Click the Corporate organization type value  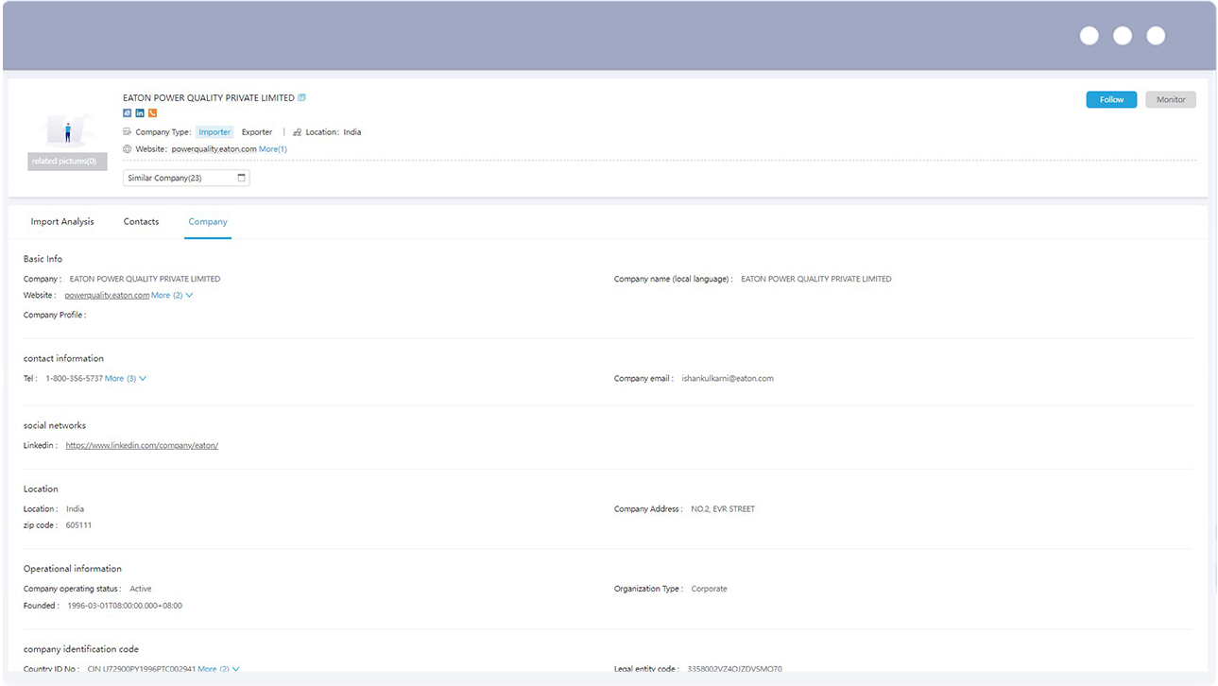coord(710,589)
